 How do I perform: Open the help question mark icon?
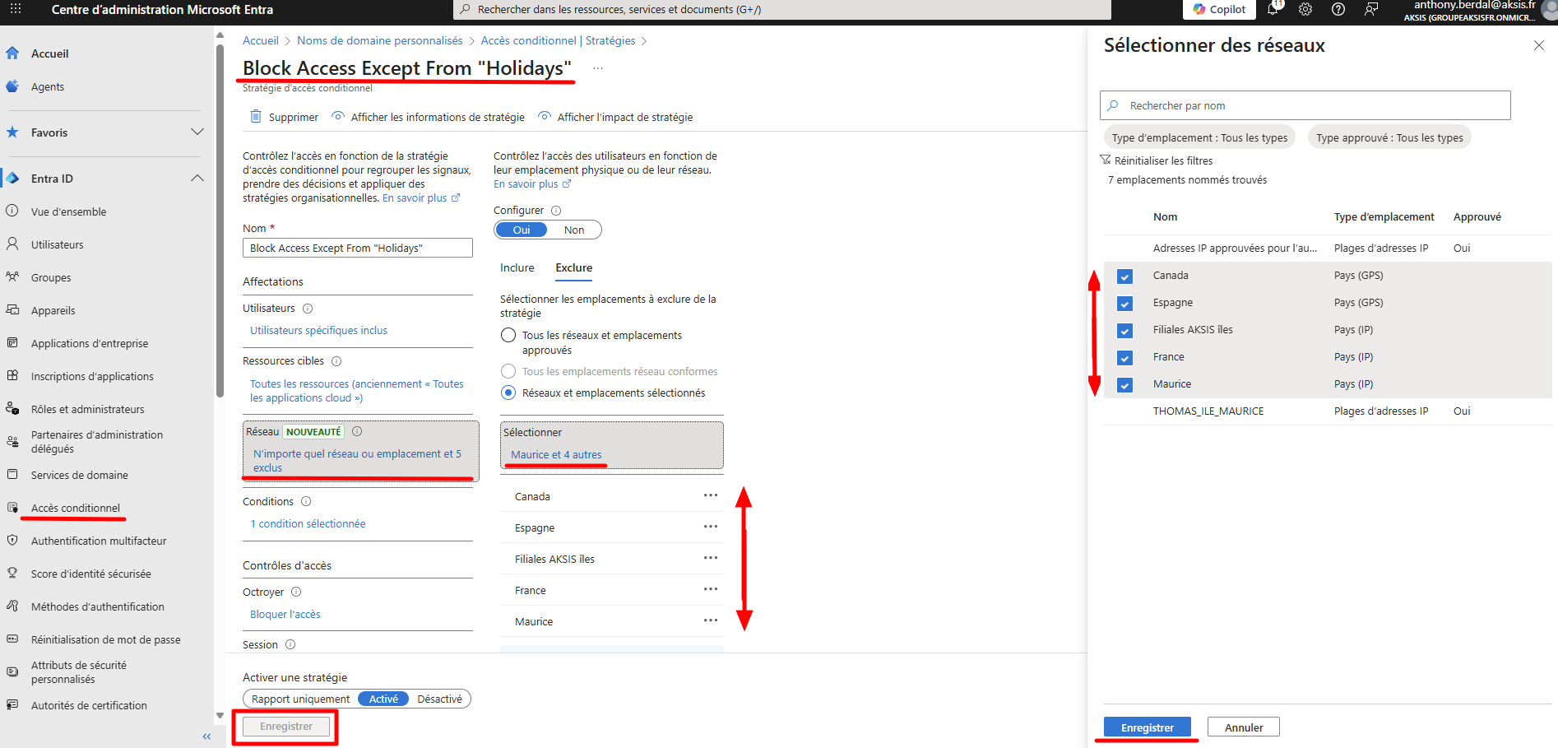click(1338, 9)
